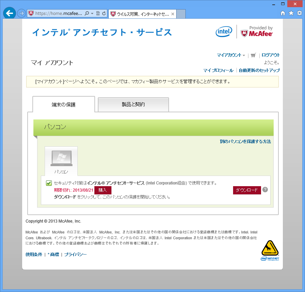
Task: Open the マイプロフィール link
Action: click(218, 70)
